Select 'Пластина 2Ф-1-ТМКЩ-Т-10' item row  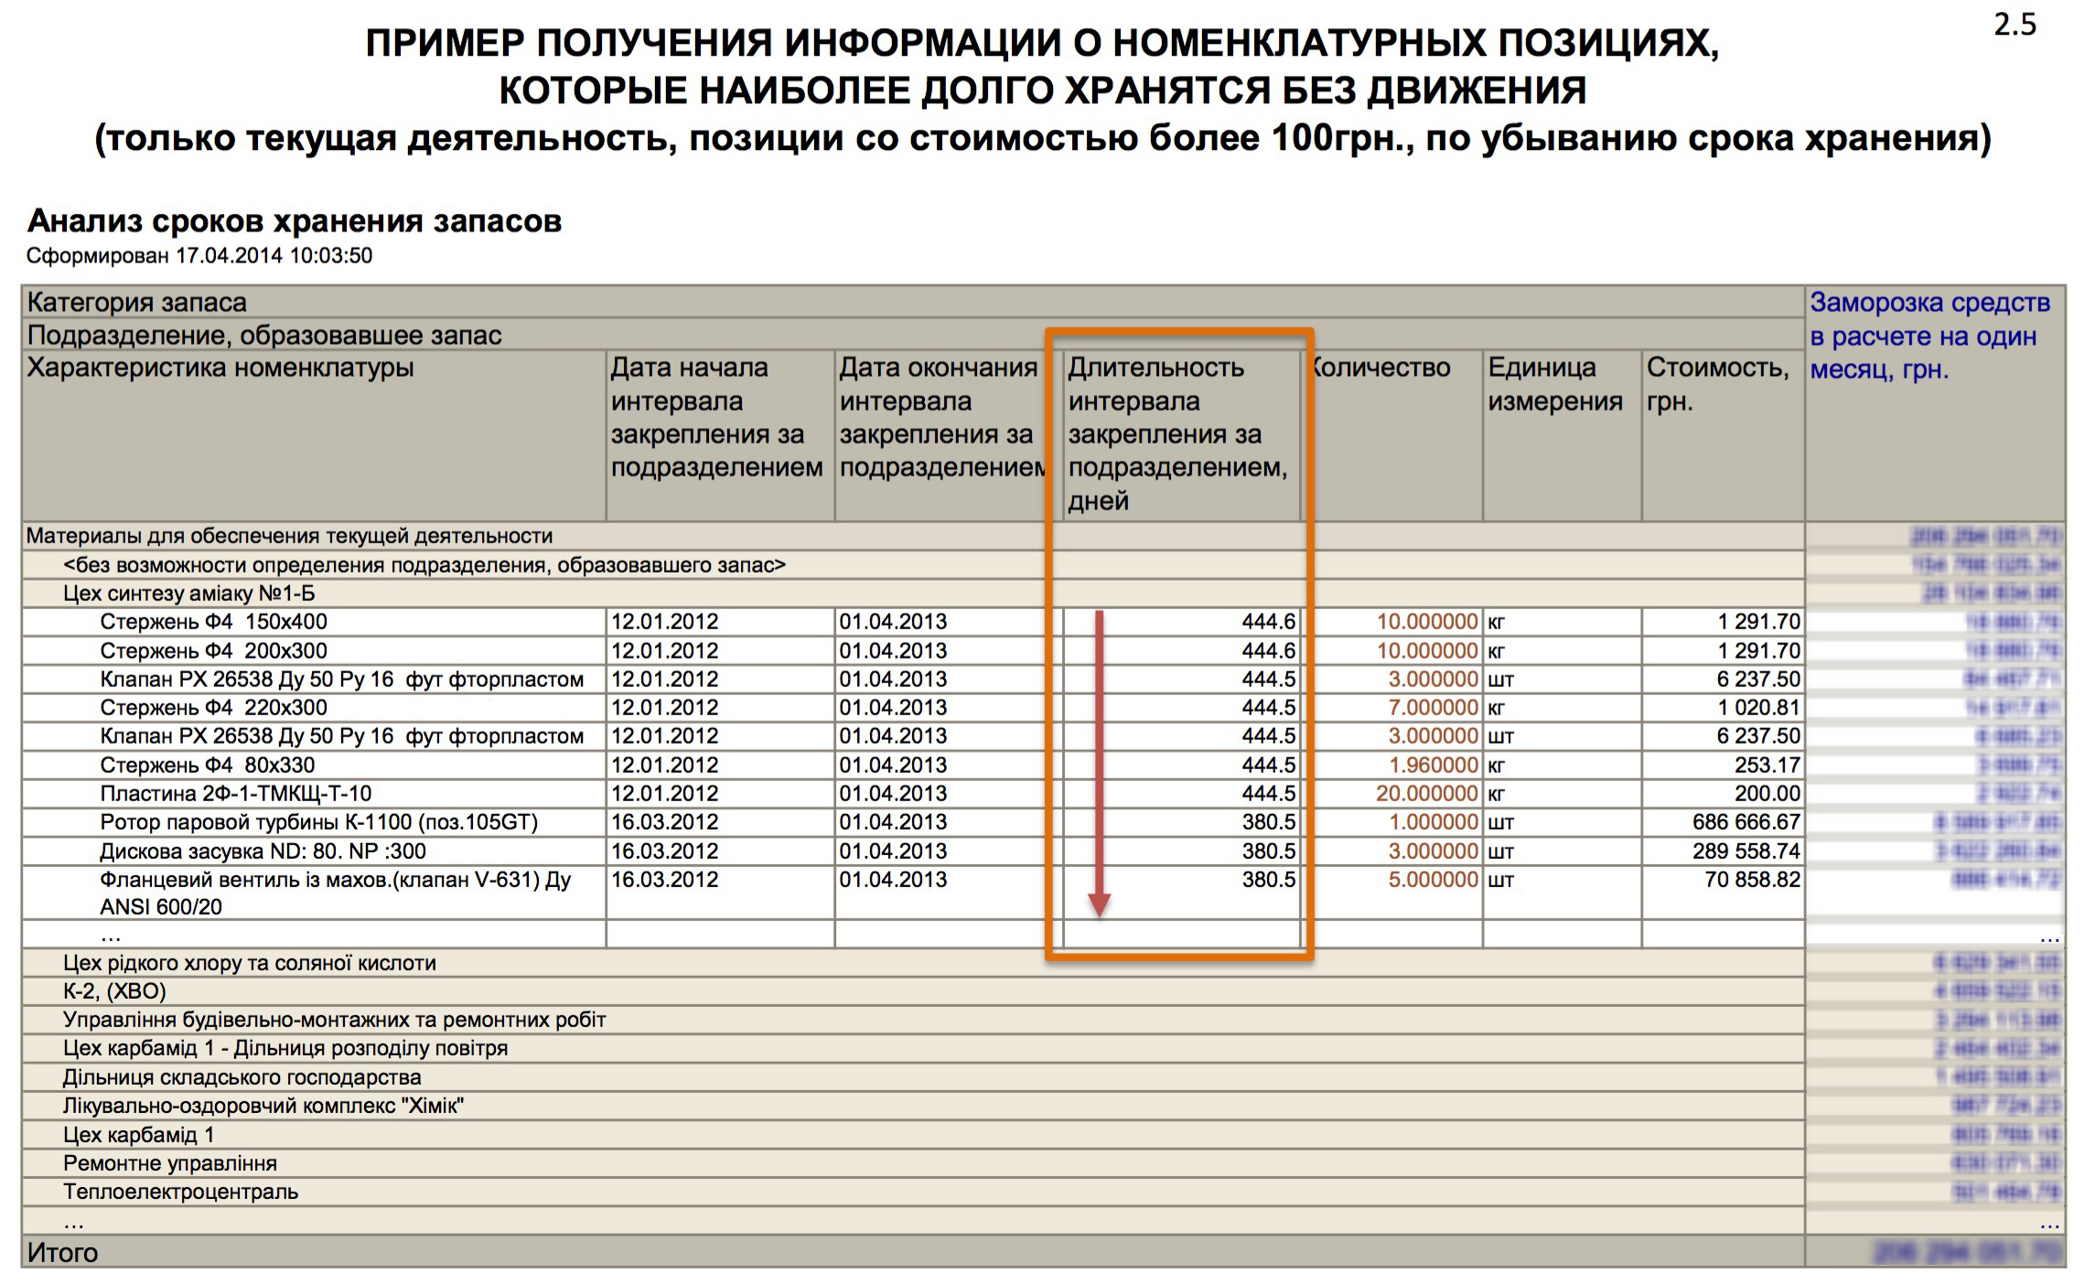coord(235,794)
